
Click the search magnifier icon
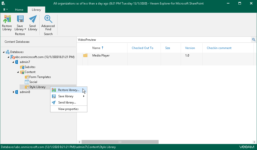(x=253, y=40)
